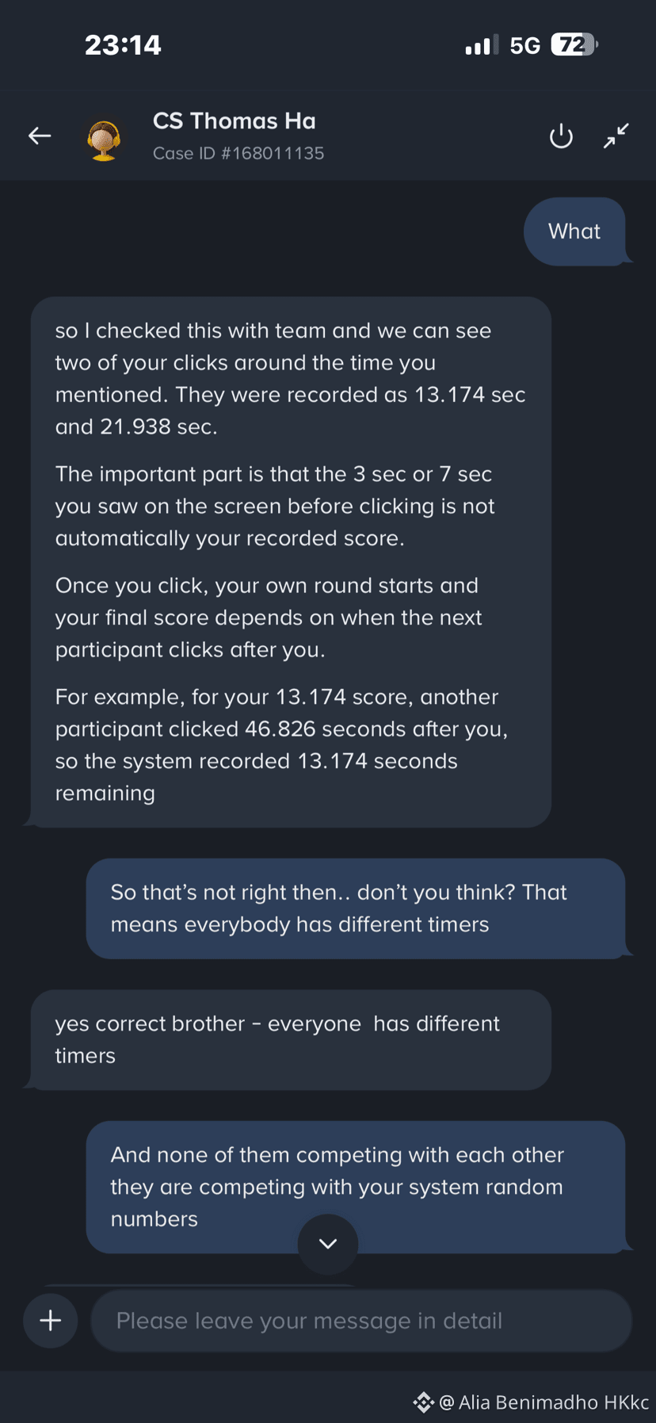Tap the Binance logo watermark icon
The height and width of the screenshot is (1423, 656).
click(424, 1402)
